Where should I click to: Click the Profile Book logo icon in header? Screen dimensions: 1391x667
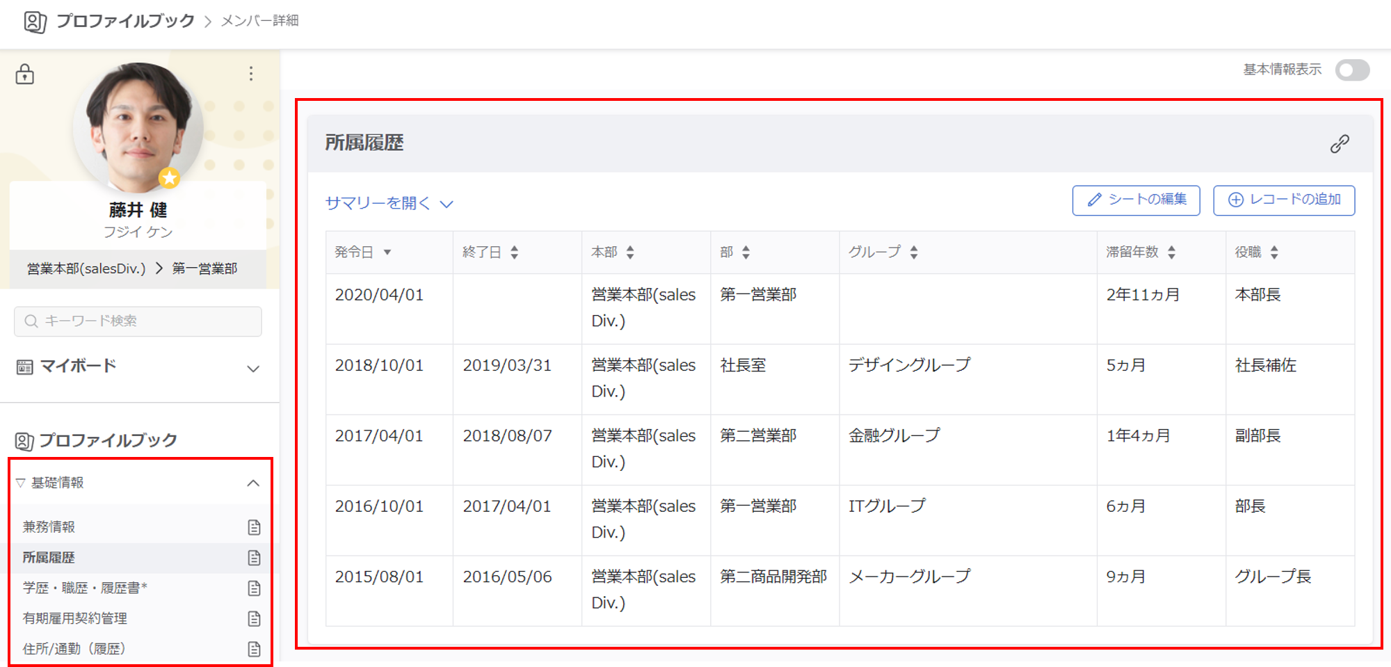coord(35,22)
